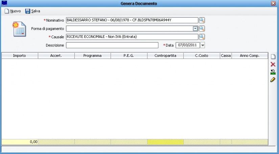Save the document with Salva
The height and width of the screenshot is (154, 279).
32,11
